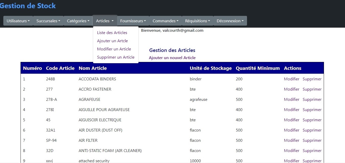
Task: Select Modifier un Article menu item
Action: (114, 49)
